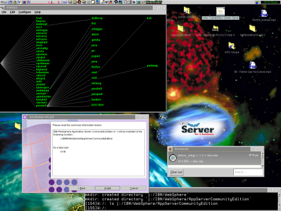Select the harderr process node

(96, 100)
